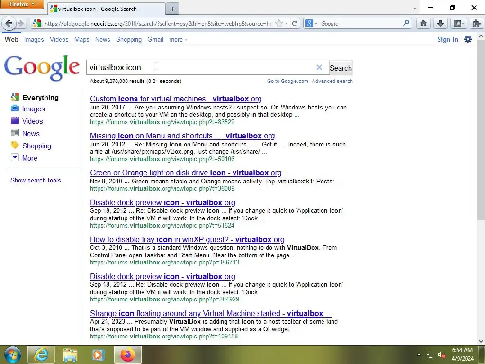Select the 'virtualbox icon - Google Search' tab
Image resolution: width=485 pixels, height=364 pixels.
coord(106,9)
